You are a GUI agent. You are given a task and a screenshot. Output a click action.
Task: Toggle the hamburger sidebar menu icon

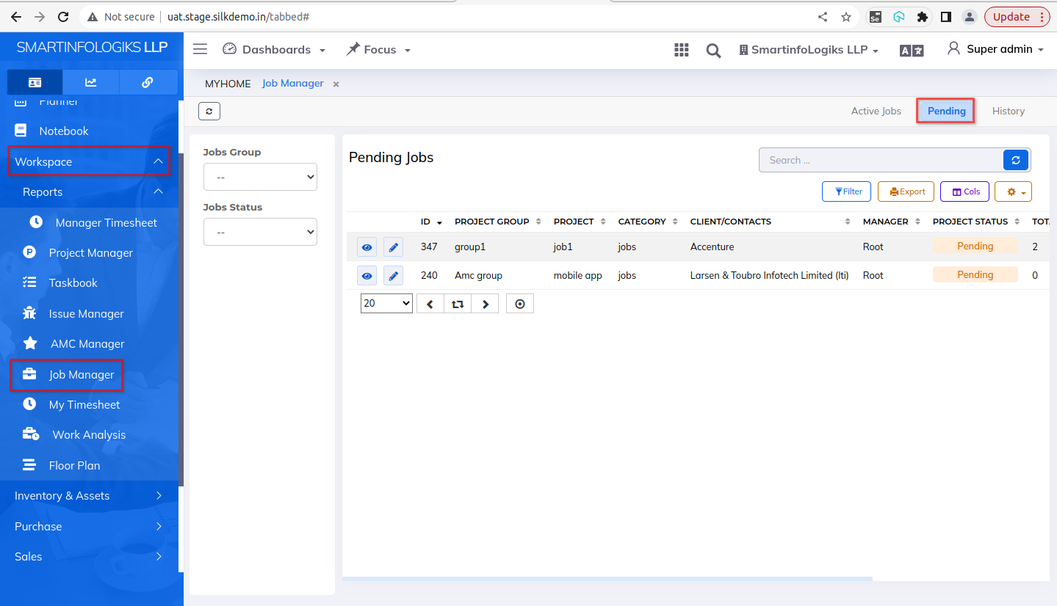click(x=200, y=49)
